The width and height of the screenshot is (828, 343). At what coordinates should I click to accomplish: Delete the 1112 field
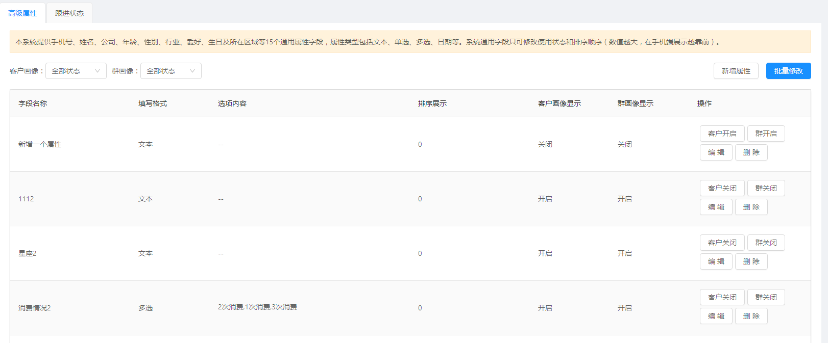coord(751,207)
